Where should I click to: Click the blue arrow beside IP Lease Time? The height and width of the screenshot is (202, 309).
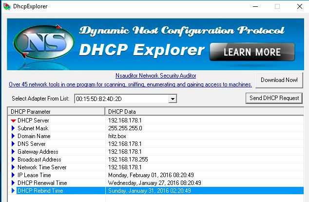pos(13,175)
